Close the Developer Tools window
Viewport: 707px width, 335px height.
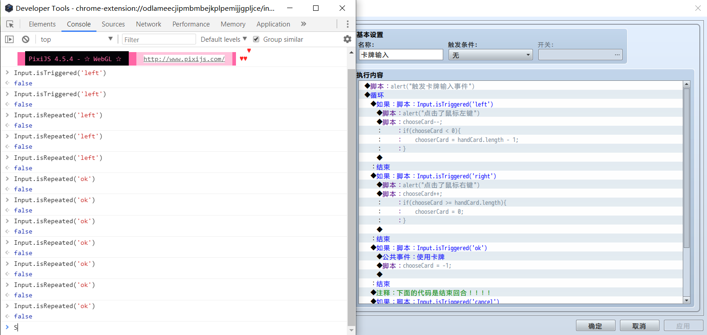coord(342,8)
